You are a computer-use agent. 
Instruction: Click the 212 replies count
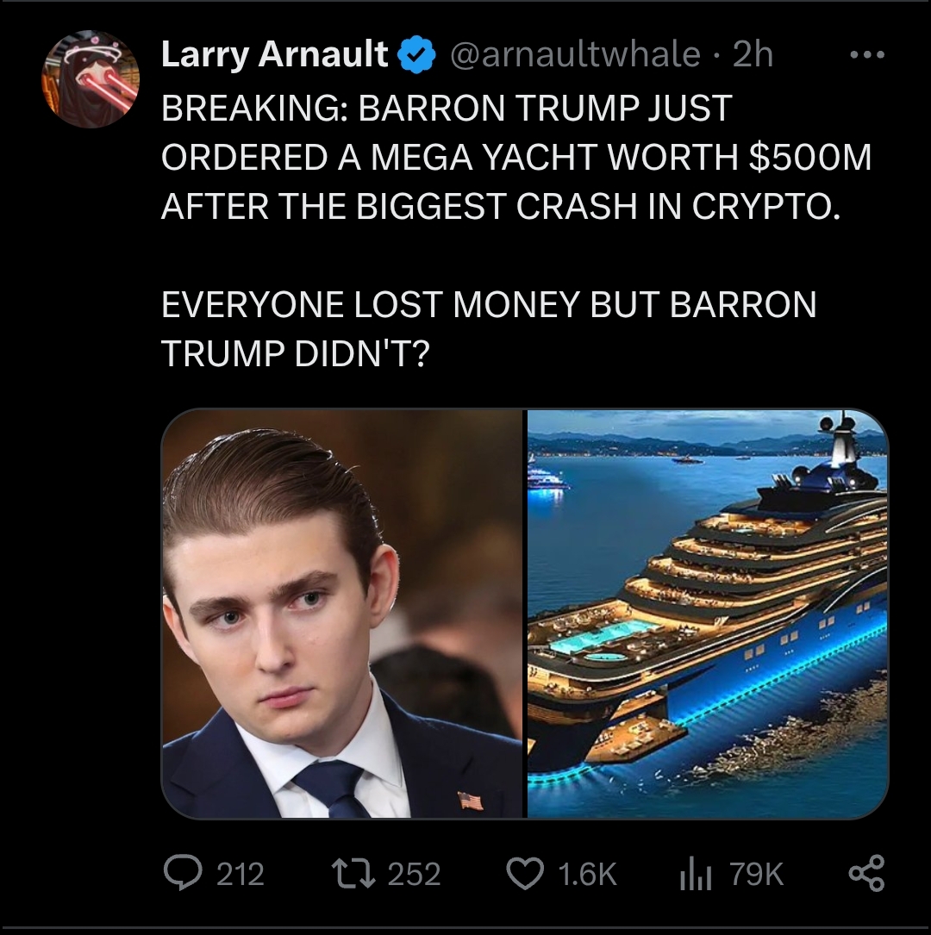tap(240, 874)
